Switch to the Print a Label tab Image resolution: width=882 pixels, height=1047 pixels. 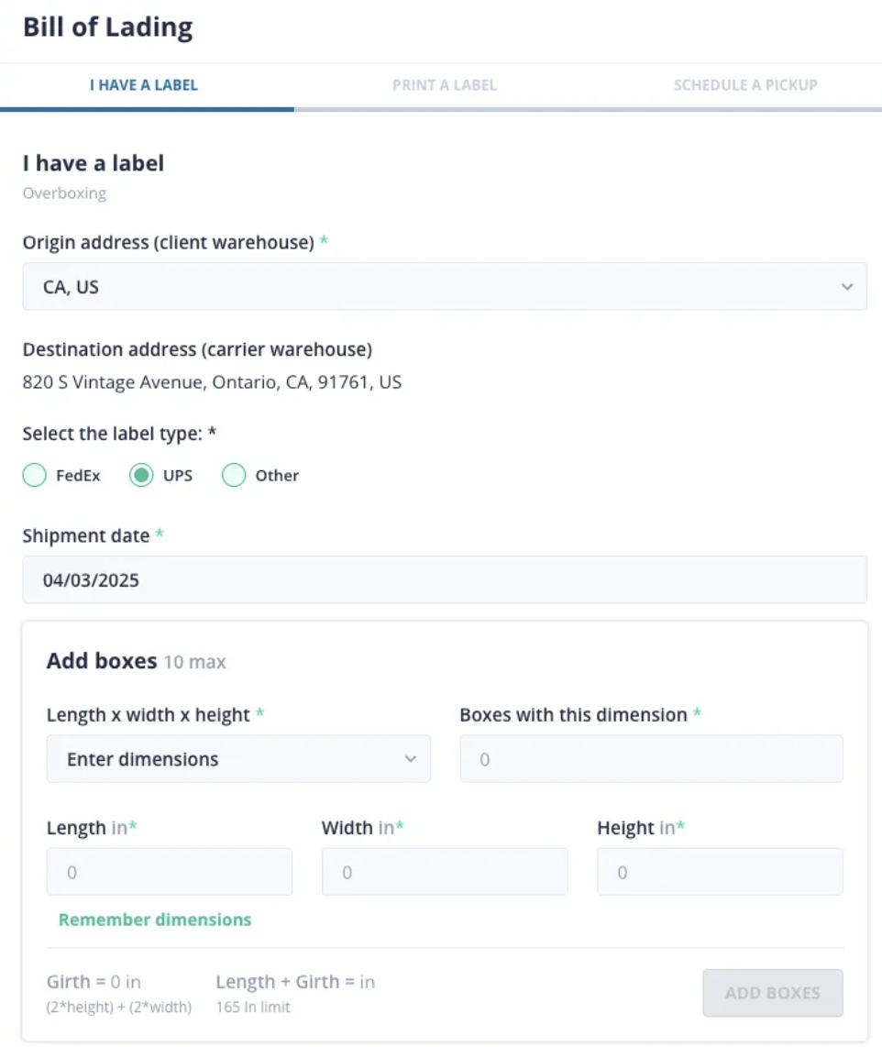tap(445, 85)
